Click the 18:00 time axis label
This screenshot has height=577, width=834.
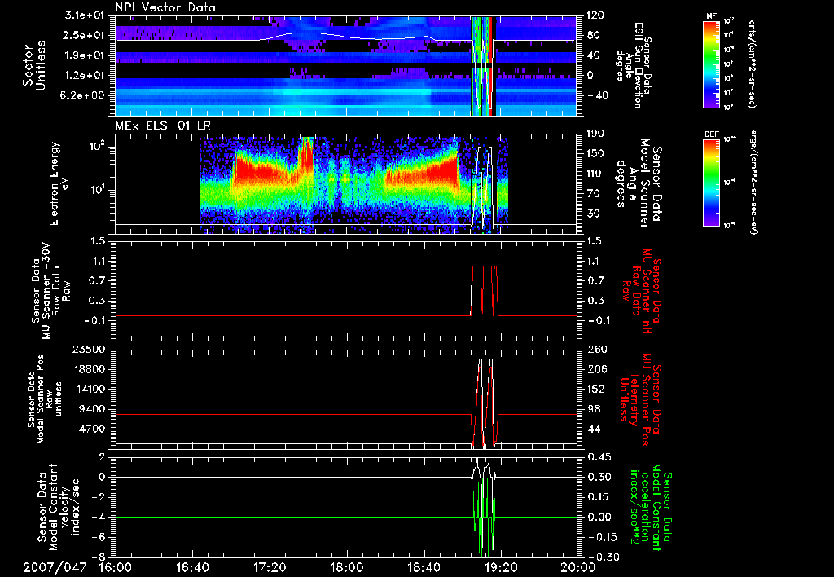pyautogui.click(x=347, y=567)
